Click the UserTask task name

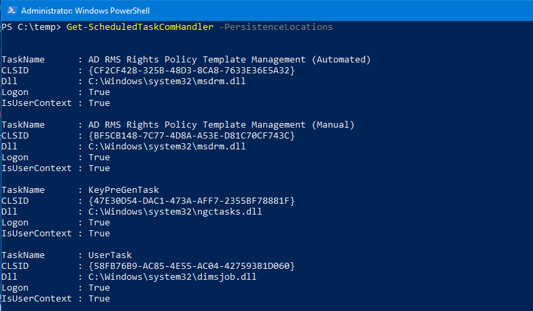[x=110, y=255]
